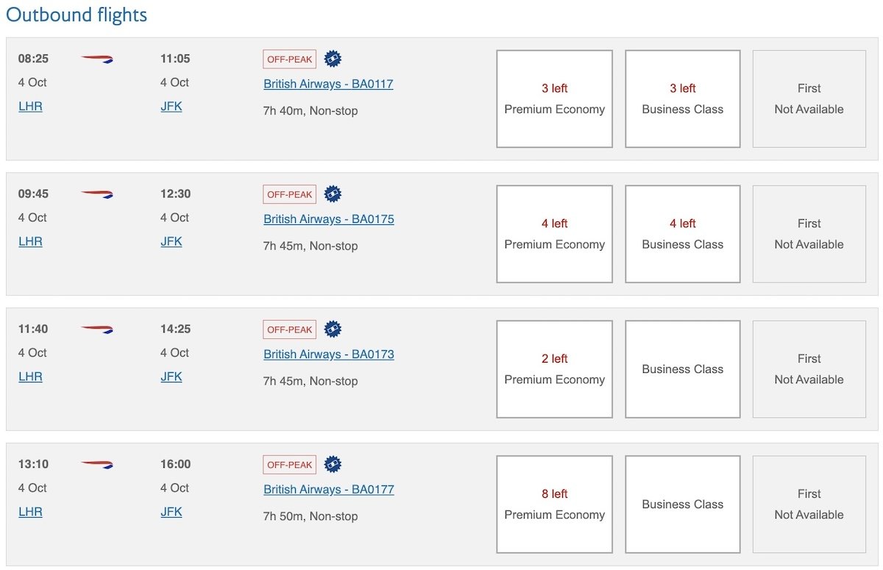883x570 pixels.
Task: Open the British Airways - BA0117 link
Action: 328,84
